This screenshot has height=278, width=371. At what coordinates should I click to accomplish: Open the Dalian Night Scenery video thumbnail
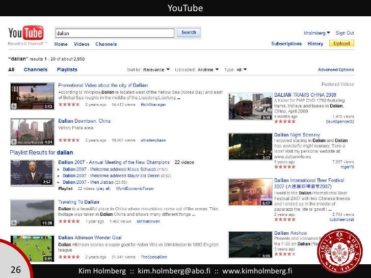[250, 146]
